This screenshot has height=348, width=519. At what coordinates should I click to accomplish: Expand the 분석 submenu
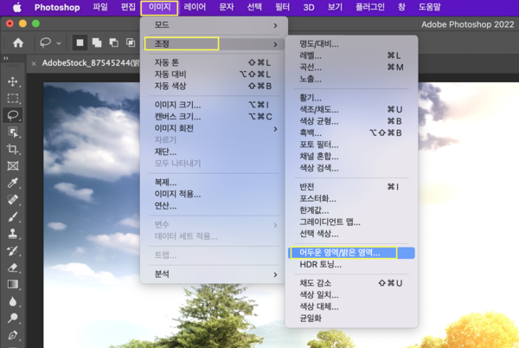(214, 274)
